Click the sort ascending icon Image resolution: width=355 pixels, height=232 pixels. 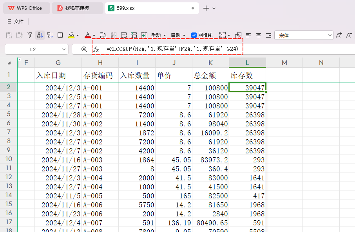pos(40,35)
